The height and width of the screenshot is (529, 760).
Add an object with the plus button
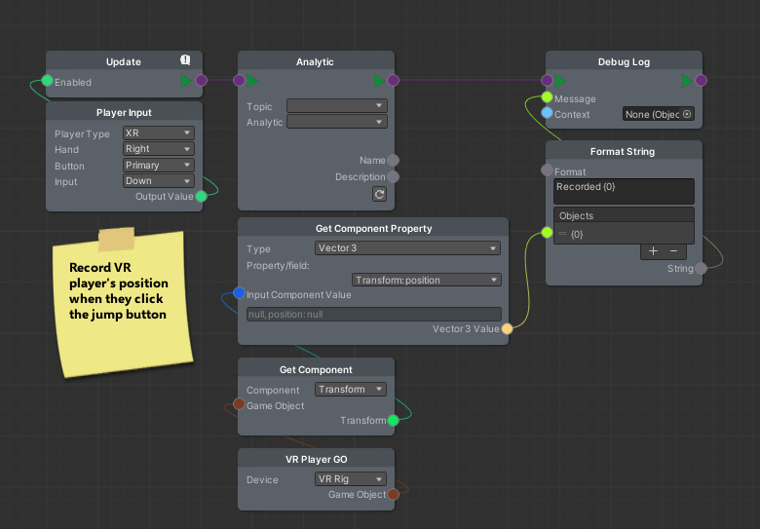coord(653,251)
